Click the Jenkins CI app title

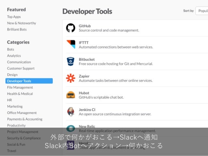click(87, 110)
